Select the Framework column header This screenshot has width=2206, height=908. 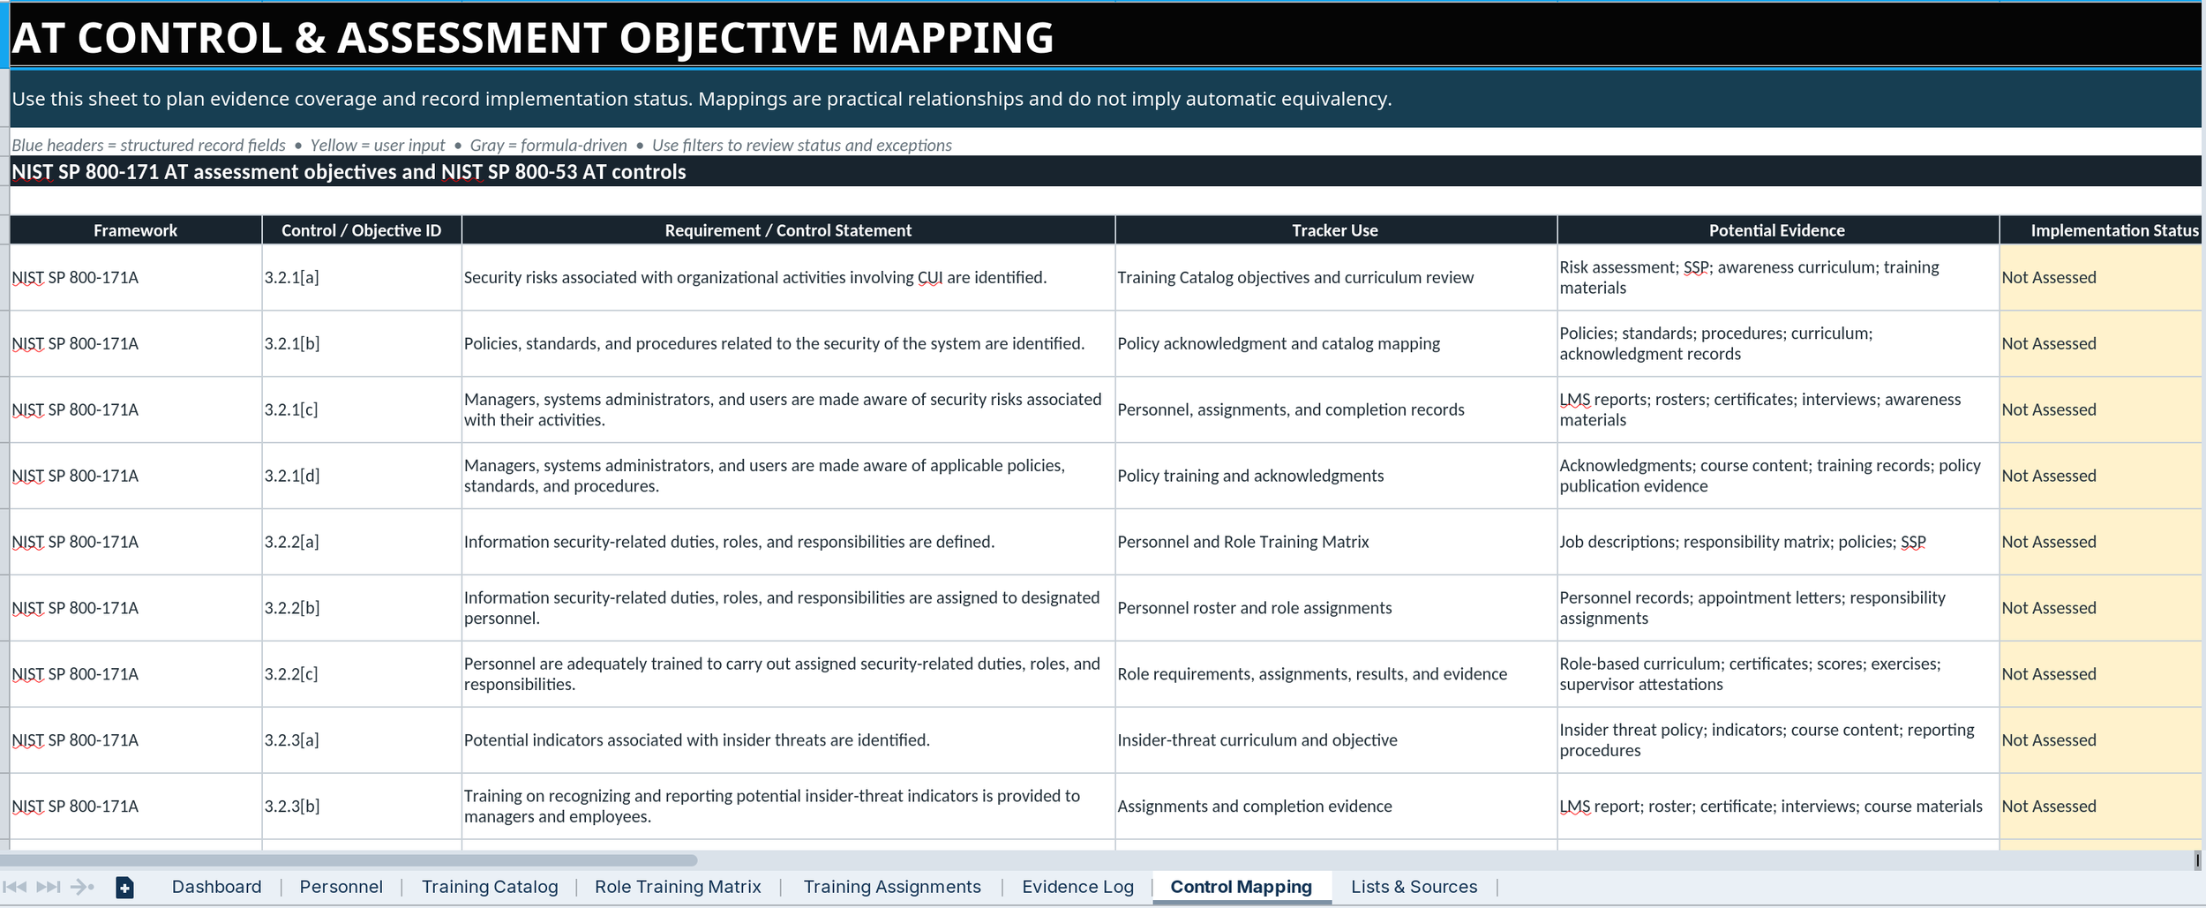click(136, 230)
